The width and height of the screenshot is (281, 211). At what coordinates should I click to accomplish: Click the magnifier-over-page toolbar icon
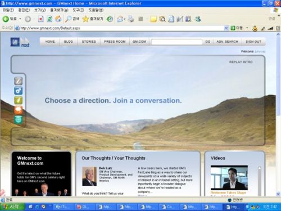(162, 19)
